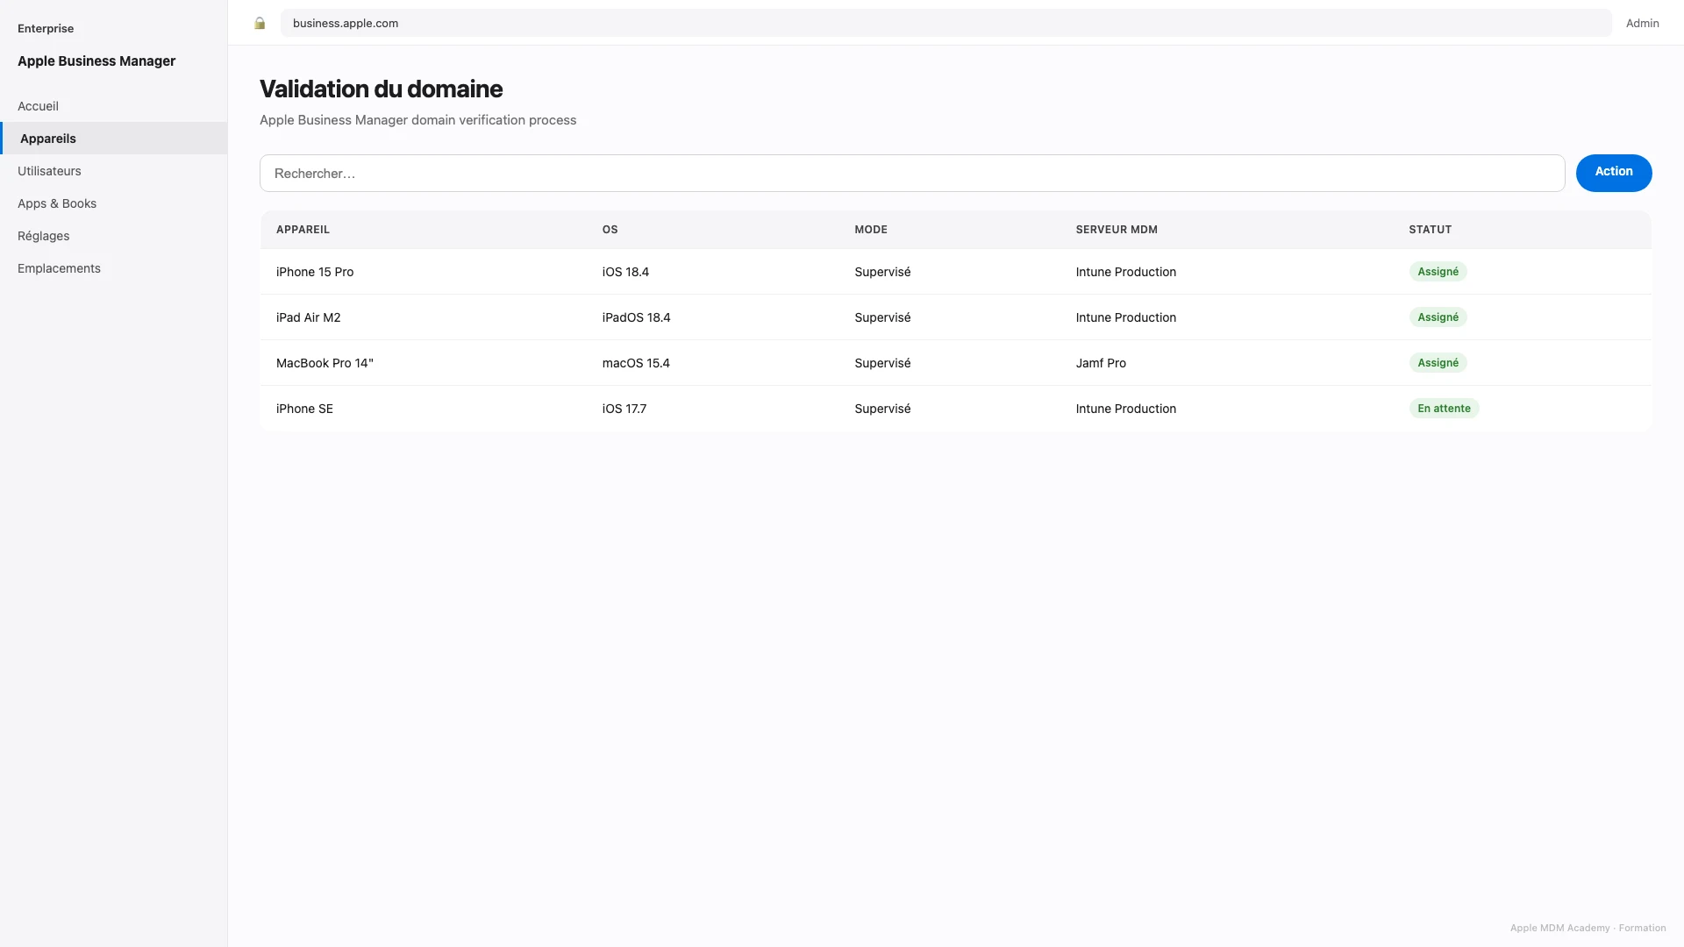
Task: Click Supervisé in the iPad Air M2 row
Action: [882, 317]
